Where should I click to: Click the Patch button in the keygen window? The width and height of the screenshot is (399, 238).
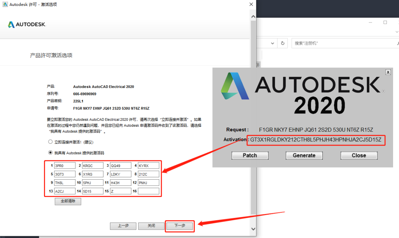(x=250, y=156)
